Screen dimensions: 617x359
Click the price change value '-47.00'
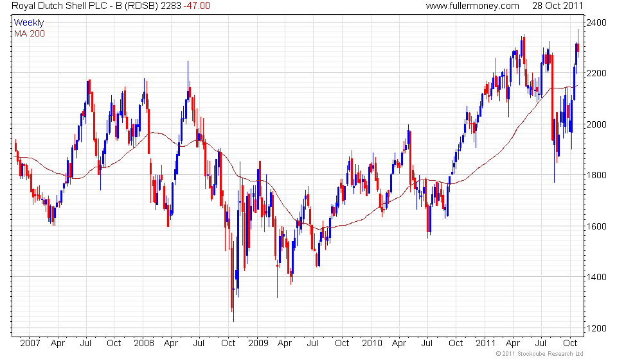click(x=197, y=6)
